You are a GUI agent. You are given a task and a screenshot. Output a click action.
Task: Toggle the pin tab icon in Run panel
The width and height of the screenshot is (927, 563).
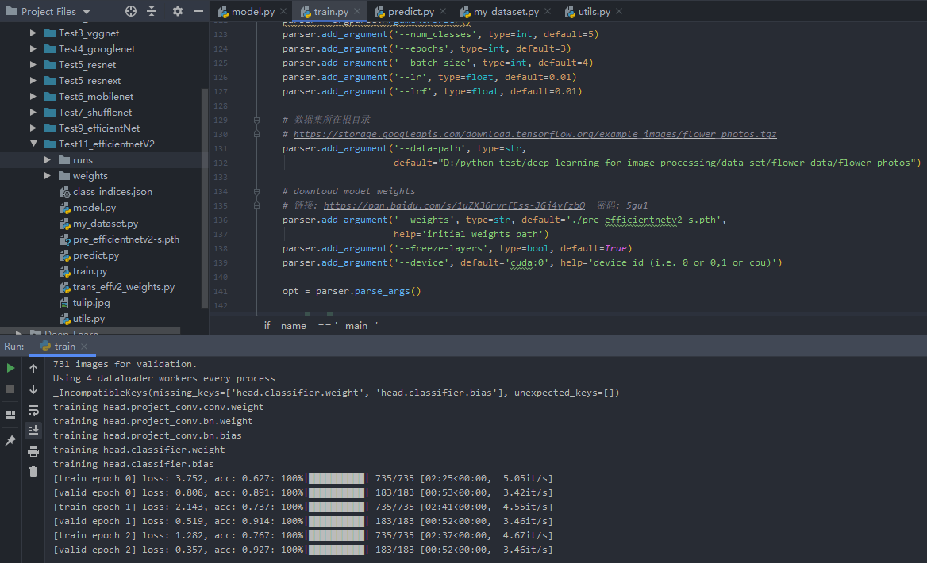click(x=10, y=440)
